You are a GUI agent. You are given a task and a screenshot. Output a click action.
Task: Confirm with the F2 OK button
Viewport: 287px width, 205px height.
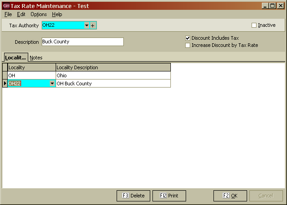[230, 196]
